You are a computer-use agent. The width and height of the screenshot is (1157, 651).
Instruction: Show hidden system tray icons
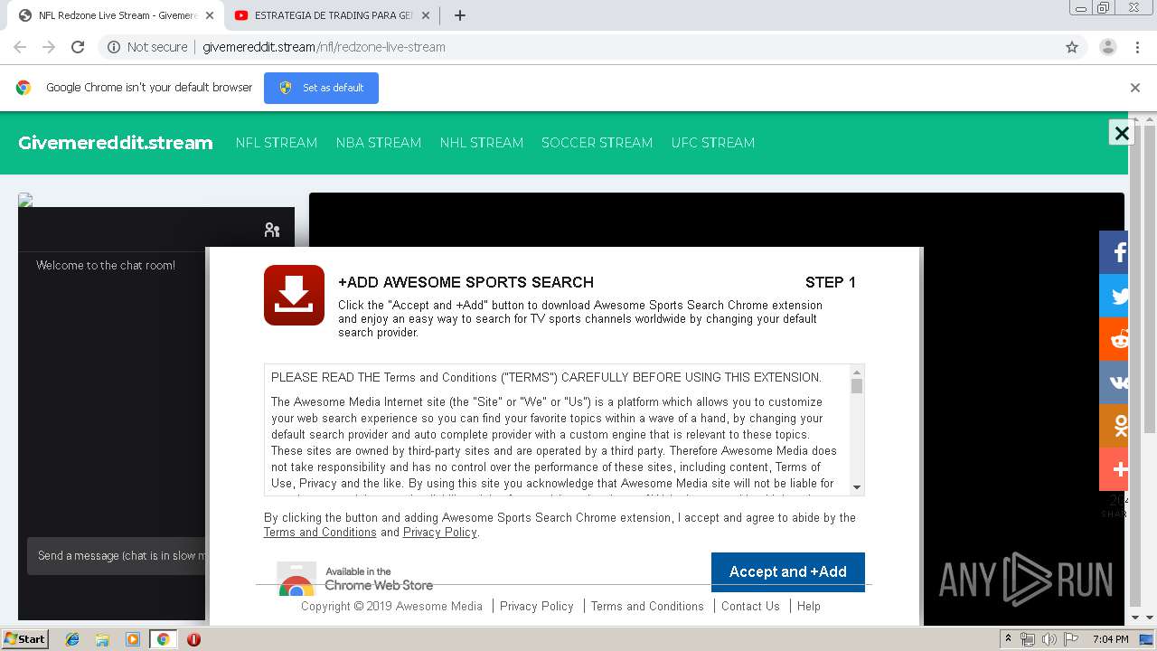click(1007, 639)
